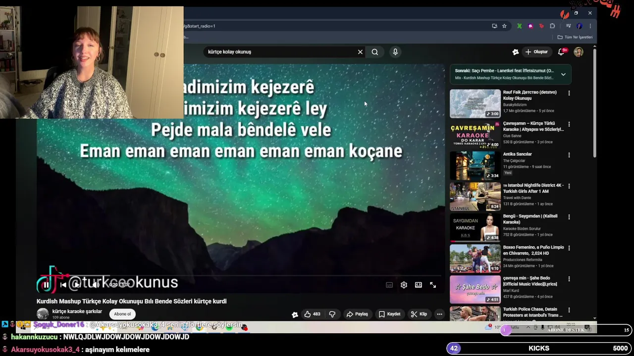Open the Chrome three-dot menu
634x356 pixels.
(x=590, y=26)
